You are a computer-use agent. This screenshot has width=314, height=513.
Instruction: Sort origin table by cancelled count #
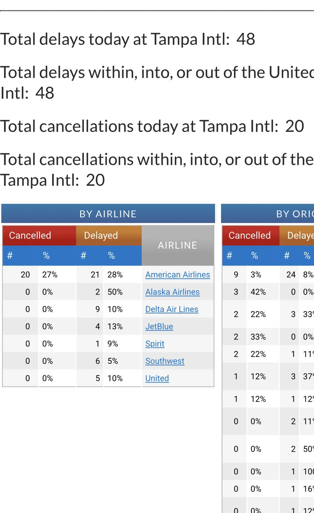pyautogui.click(x=229, y=255)
